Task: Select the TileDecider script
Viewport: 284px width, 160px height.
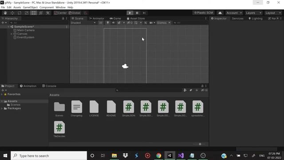Action: (x=59, y=129)
